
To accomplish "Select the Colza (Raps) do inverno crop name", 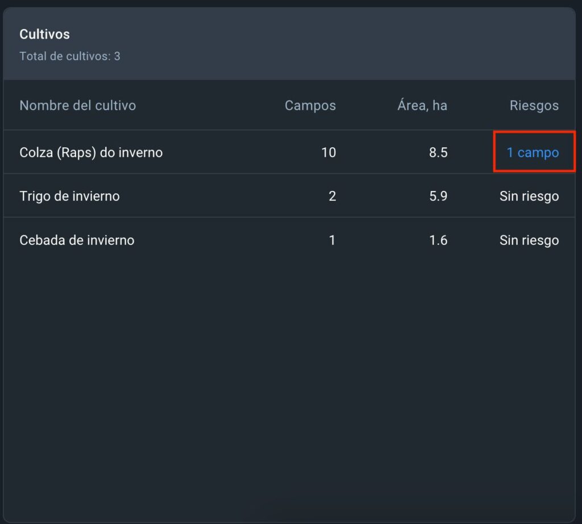I will click(x=91, y=152).
